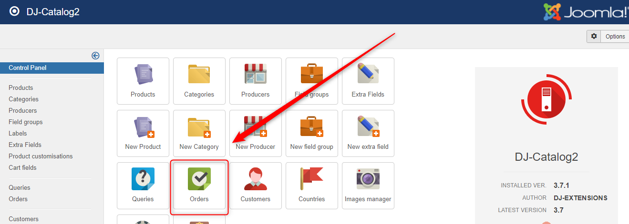Open the Queries question-mark tile
This screenshot has height=224, width=629.
[x=143, y=185]
